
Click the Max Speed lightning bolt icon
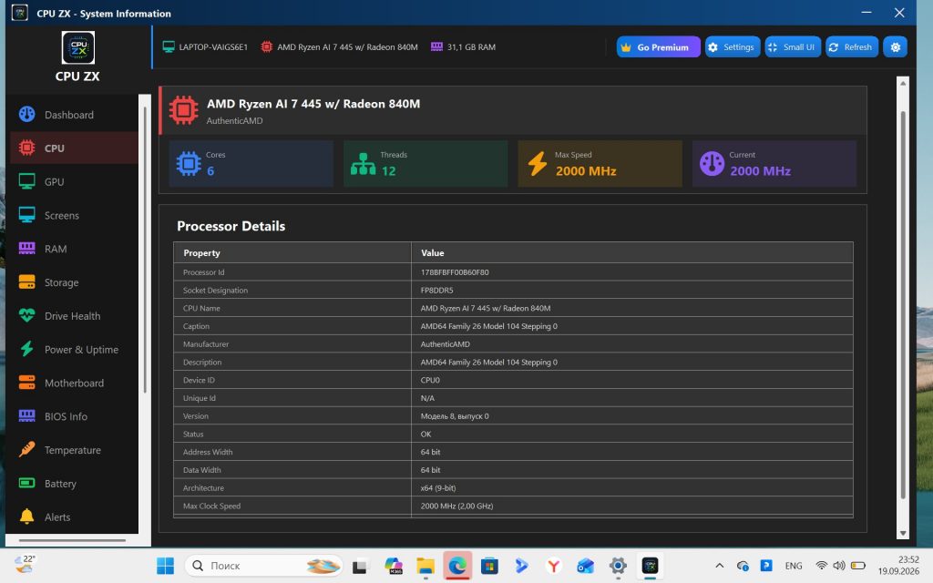click(x=538, y=164)
